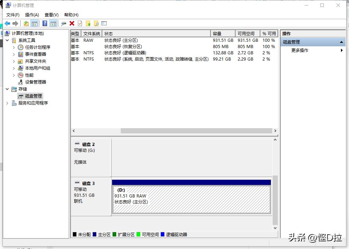The height and width of the screenshot is (249, 349).
Task: Click the toolbar folder icon with green arrow
Action: (x=88, y=23)
